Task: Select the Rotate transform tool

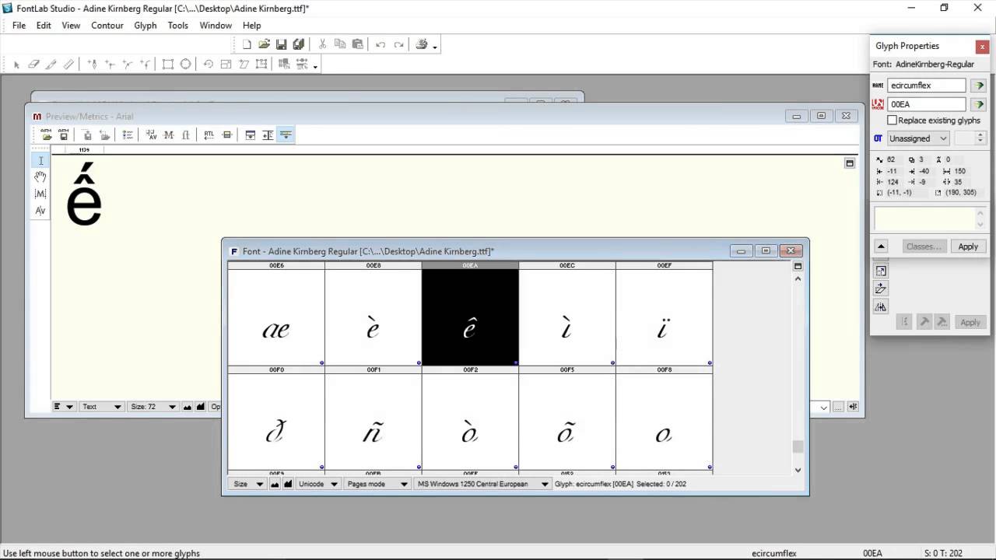Action: (x=209, y=65)
